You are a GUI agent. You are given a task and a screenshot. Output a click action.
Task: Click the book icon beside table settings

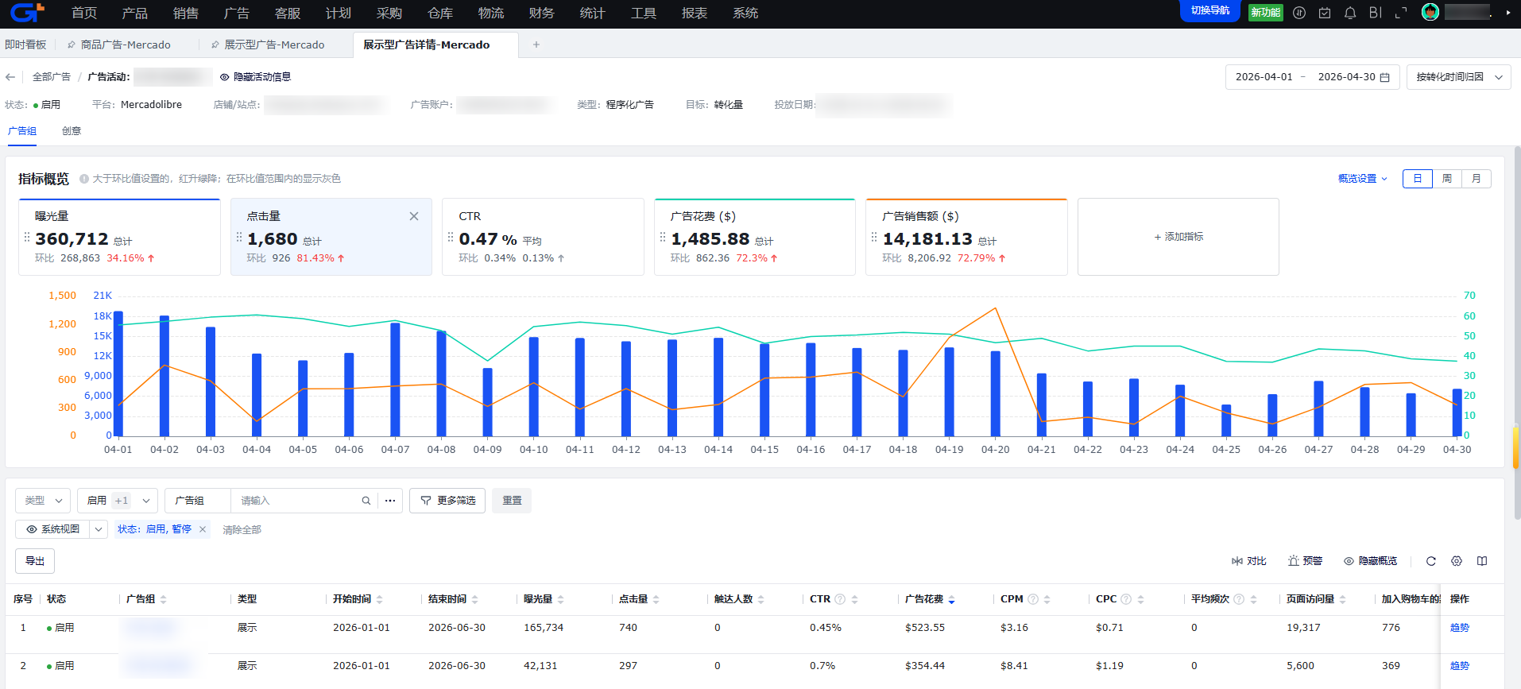(1482, 561)
